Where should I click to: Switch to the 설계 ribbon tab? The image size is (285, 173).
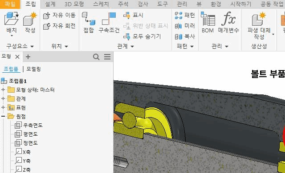click(x=50, y=4)
